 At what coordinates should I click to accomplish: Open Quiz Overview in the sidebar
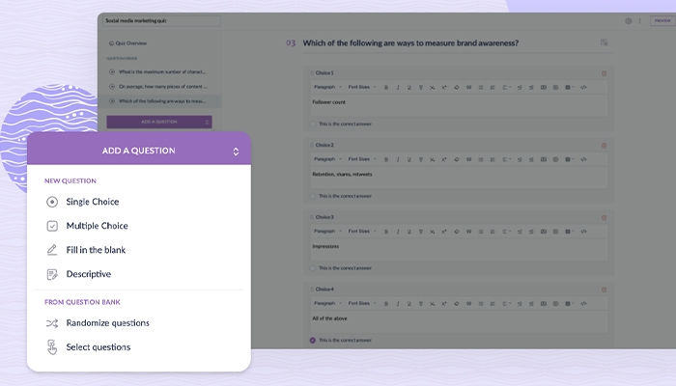(x=133, y=43)
